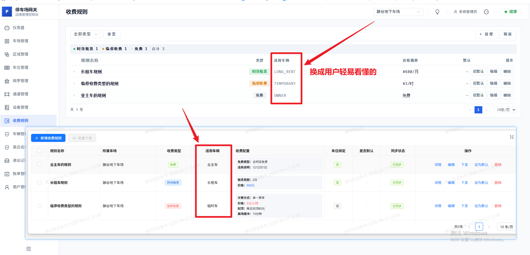Click the logout icon beside 系统管理员

(x=486, y=12)
